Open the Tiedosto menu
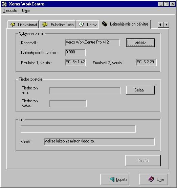The image size is (177, 188). 10,11
